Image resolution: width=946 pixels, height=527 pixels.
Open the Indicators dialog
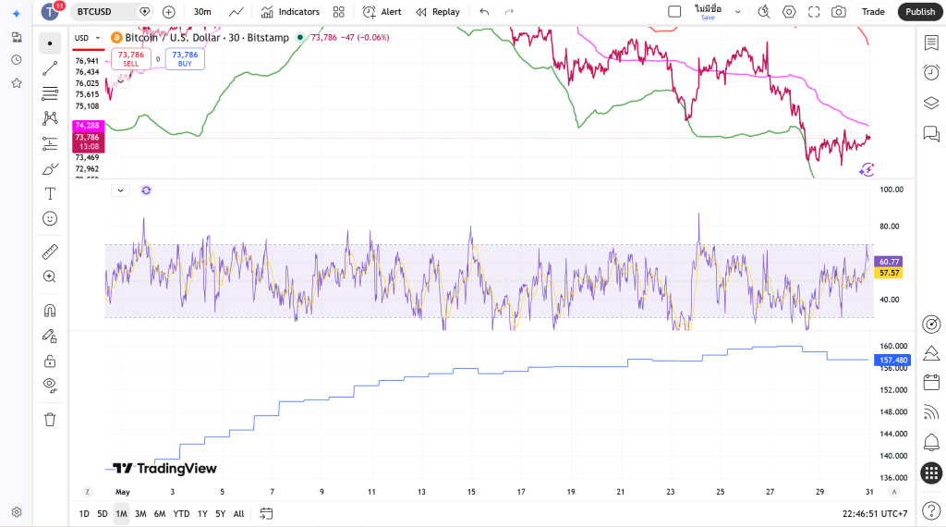pos(290,11)
